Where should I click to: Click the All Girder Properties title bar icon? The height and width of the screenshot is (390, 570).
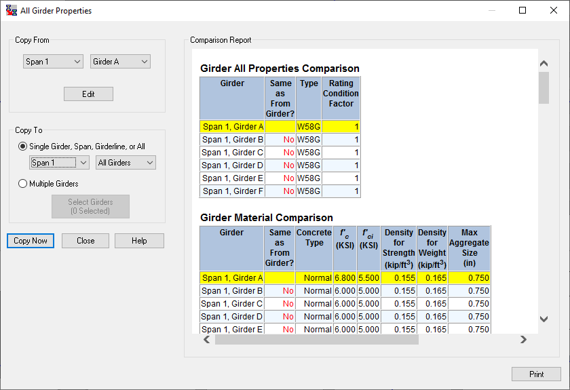click(11, 10)
